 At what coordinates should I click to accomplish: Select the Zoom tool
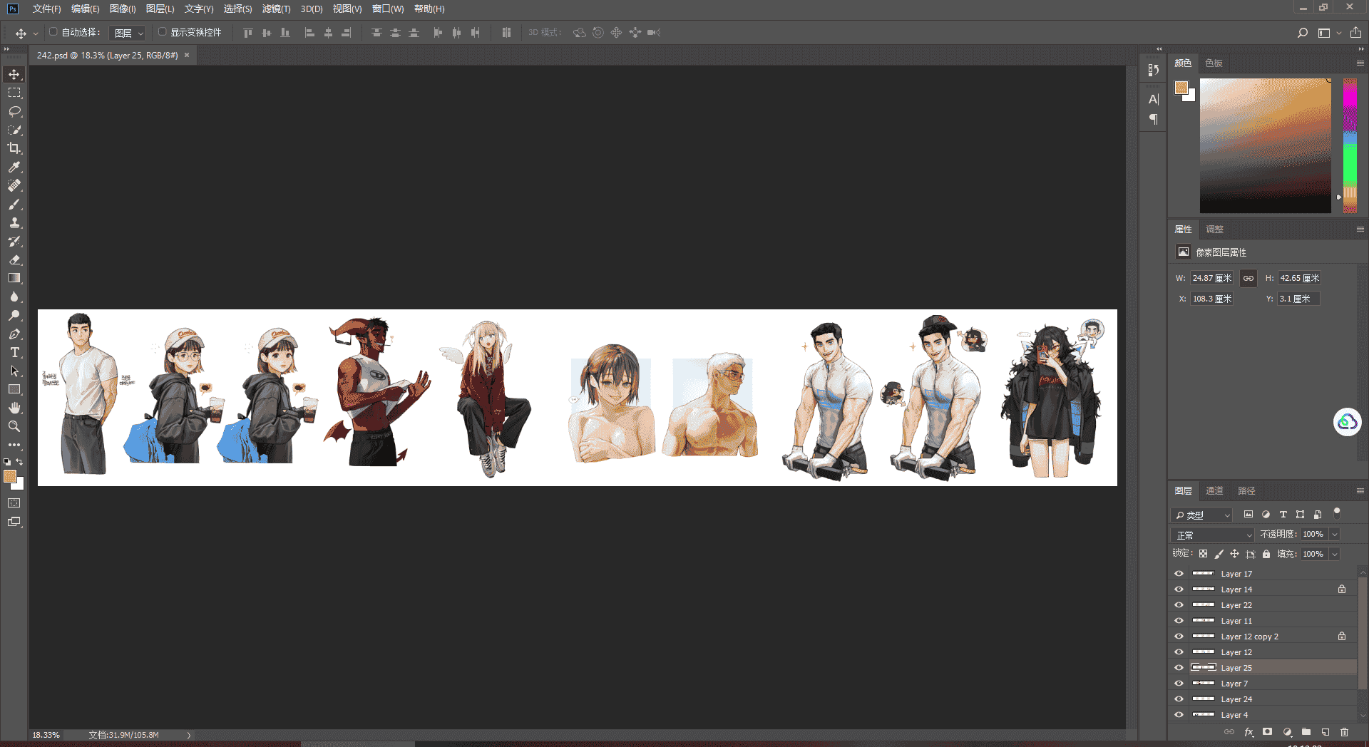pyautogui.click(x=14, y=426)
